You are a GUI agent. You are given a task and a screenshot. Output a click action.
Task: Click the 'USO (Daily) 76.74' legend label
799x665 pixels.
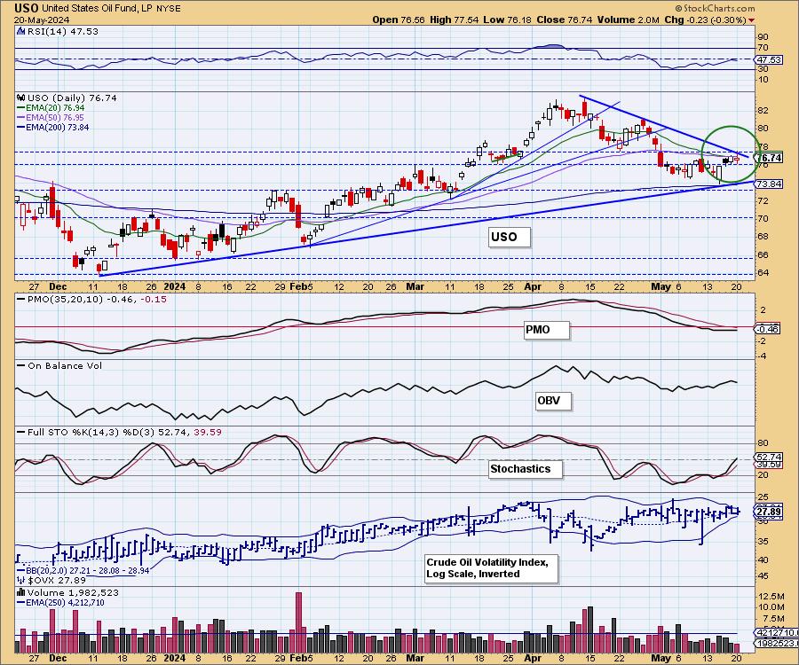point(72,98)
